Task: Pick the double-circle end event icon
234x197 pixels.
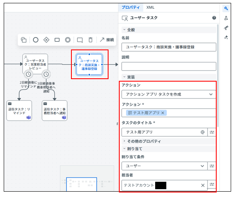Action: (68, 40)
